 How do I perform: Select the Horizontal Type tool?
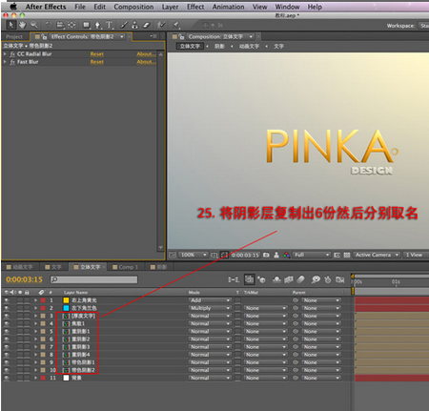(x=109, y=25)
